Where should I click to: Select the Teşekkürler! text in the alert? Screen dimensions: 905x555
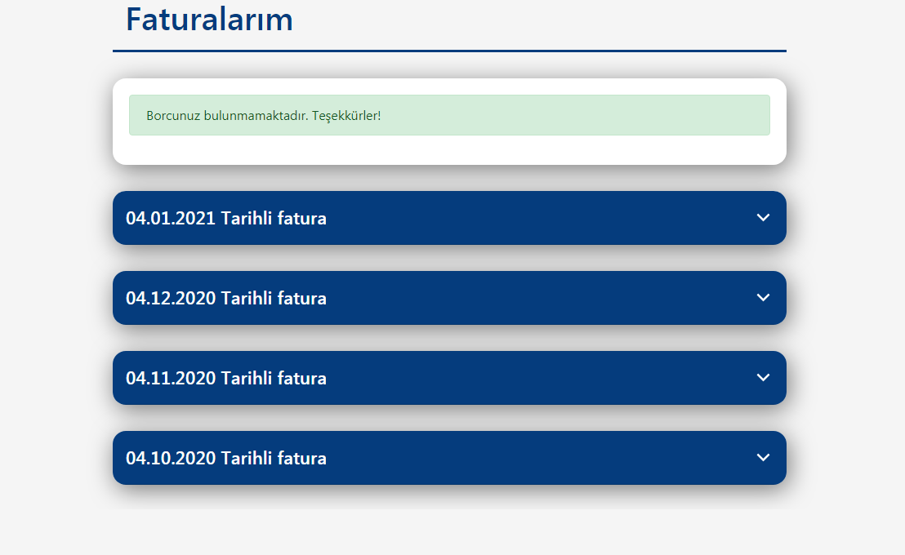pos(346,116)
